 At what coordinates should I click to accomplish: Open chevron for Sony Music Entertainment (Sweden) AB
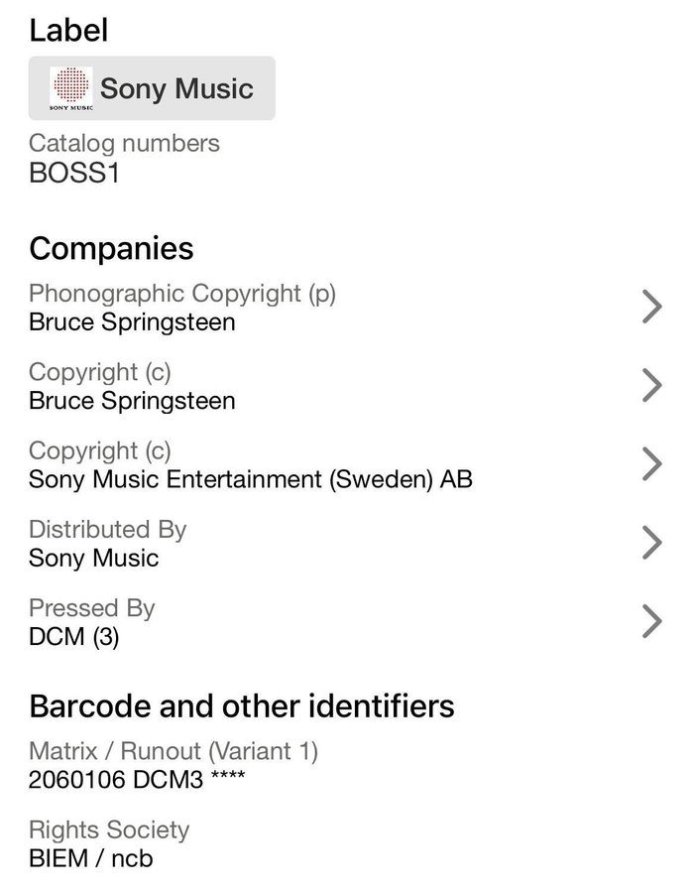pyautogui.click(x=651, y=463)
